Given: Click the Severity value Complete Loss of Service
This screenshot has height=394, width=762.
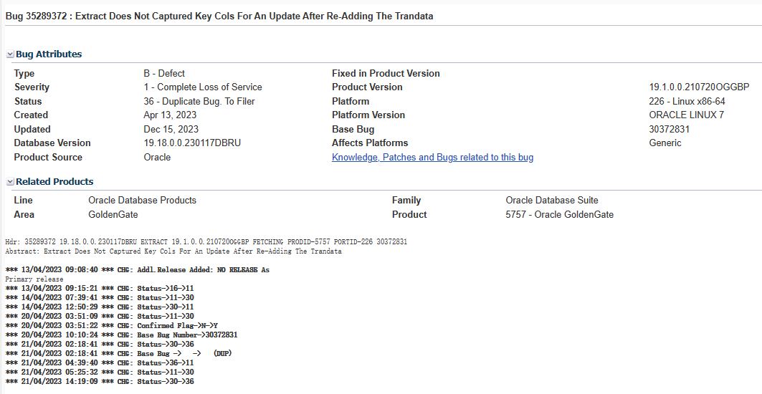Looking at the screenshot, I should pyautogui.click(x=203, y=87).
